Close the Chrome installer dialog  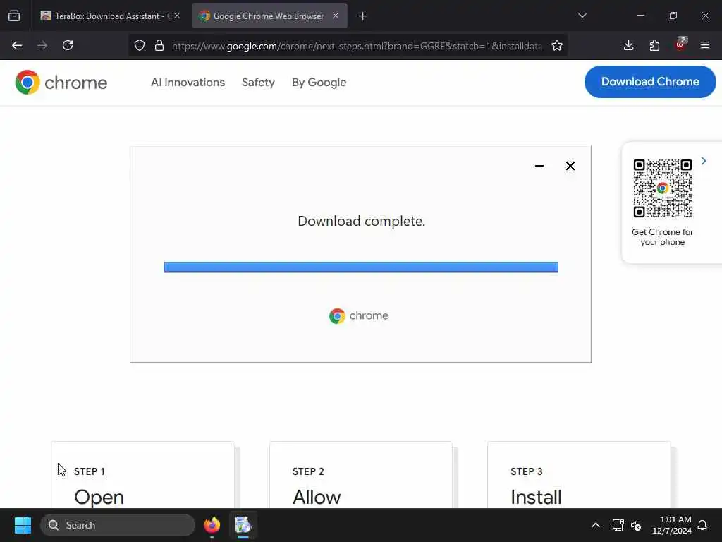click(x=570, y=166)
